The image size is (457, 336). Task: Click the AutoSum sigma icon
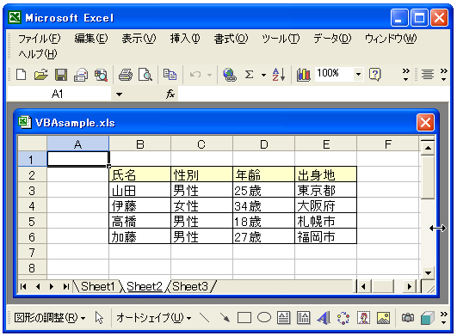click(x=250, y=75)
